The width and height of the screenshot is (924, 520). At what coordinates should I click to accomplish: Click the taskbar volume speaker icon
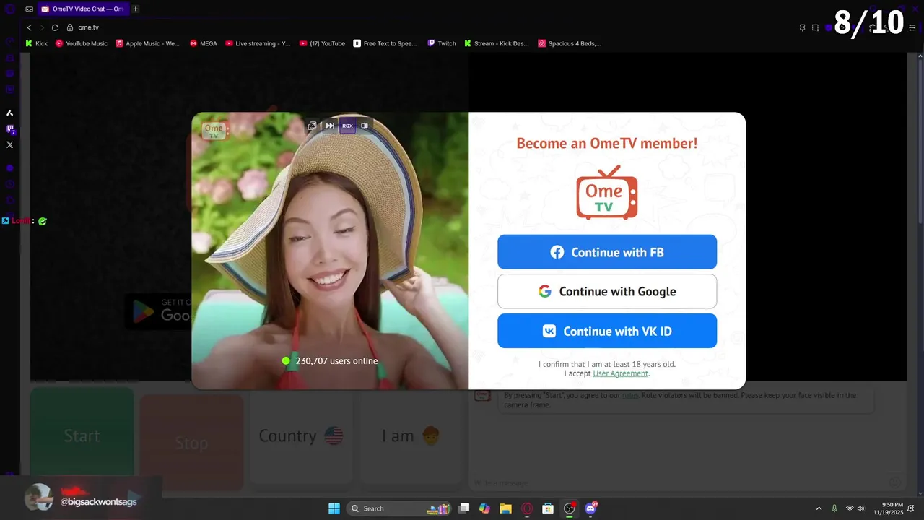coord(860,508)
